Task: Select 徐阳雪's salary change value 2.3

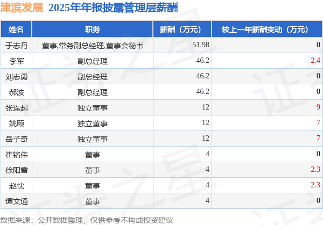Action: click(315, 169)
